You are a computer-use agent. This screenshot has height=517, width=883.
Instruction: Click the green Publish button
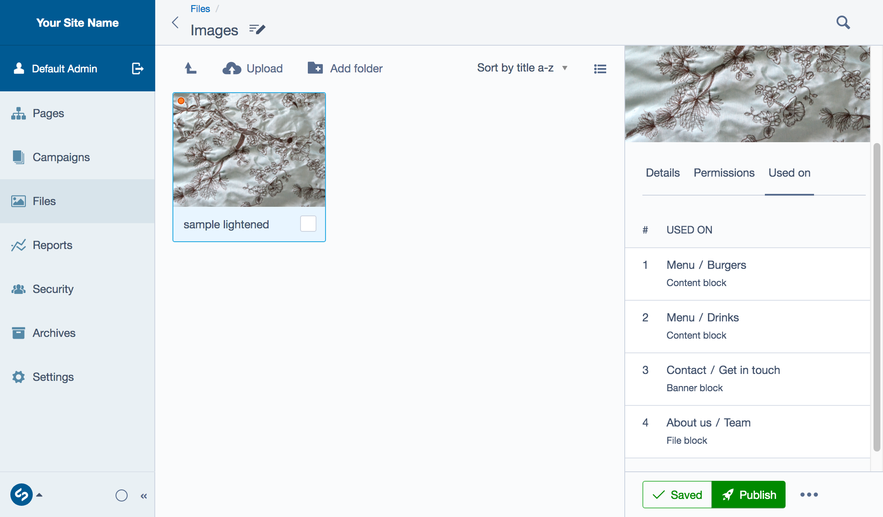point(748,495)
